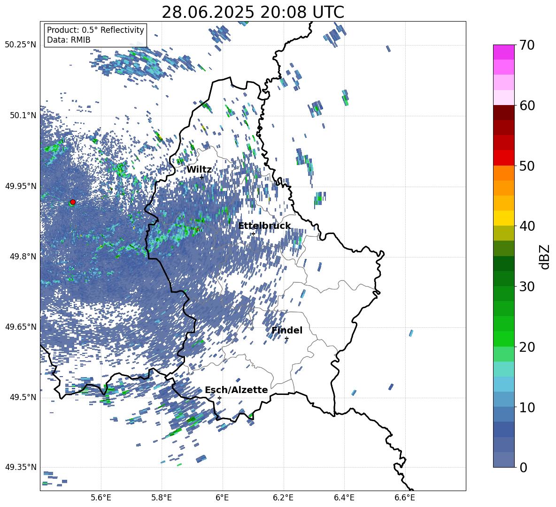Pick the orange colorbar swatch below 50
Viewport: 556px width, 507px height.
pos(504,173)
